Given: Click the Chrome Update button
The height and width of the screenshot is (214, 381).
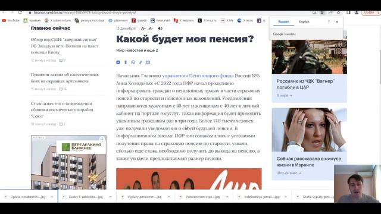Looking at the screenshot, I should click(x=371, y=12).
